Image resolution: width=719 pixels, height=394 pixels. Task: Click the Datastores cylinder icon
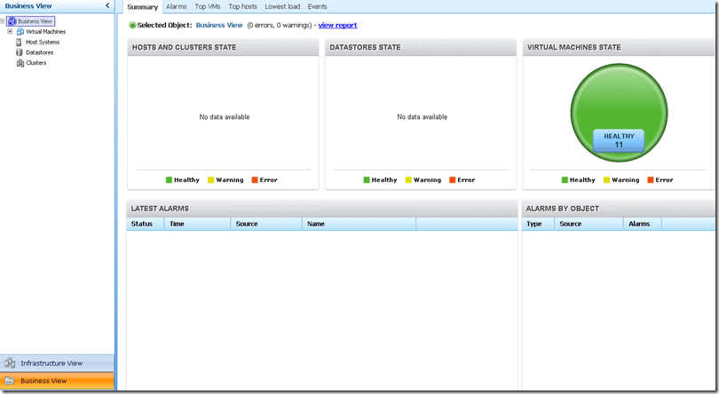20,52
